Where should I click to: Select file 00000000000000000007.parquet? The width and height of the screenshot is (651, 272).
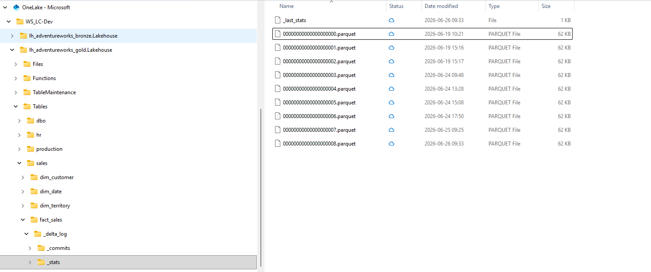(319, 130)
